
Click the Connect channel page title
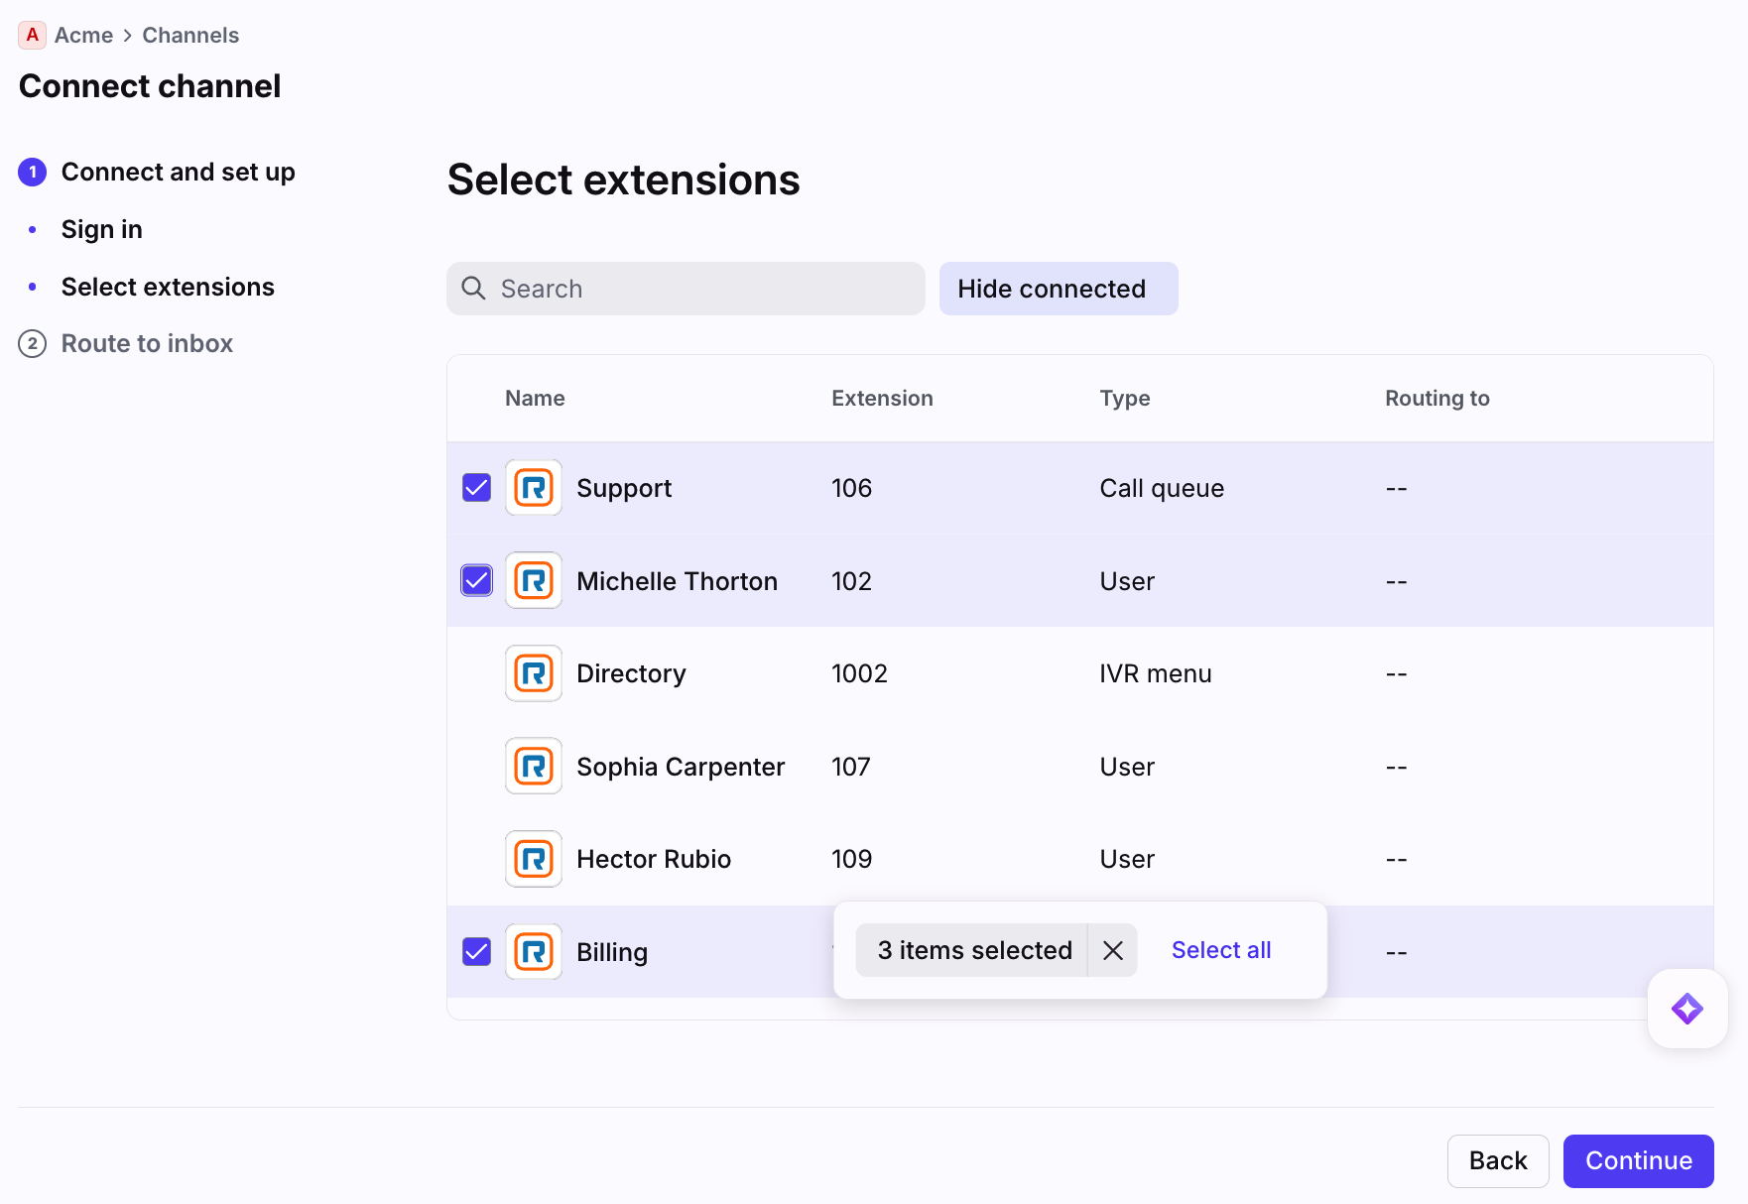(x=150, y=86)
